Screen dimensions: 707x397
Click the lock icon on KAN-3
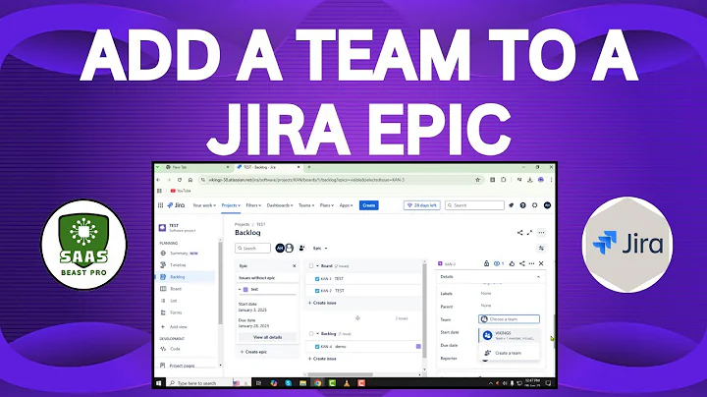(486, 263)
